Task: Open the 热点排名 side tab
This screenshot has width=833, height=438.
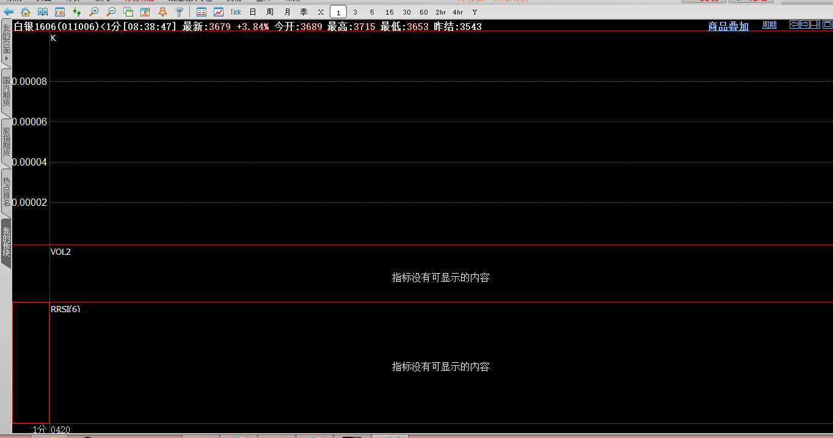Action: [x=6, y=192]
